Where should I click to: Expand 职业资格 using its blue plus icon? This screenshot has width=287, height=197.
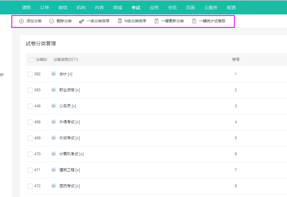[x=53, y=90]
